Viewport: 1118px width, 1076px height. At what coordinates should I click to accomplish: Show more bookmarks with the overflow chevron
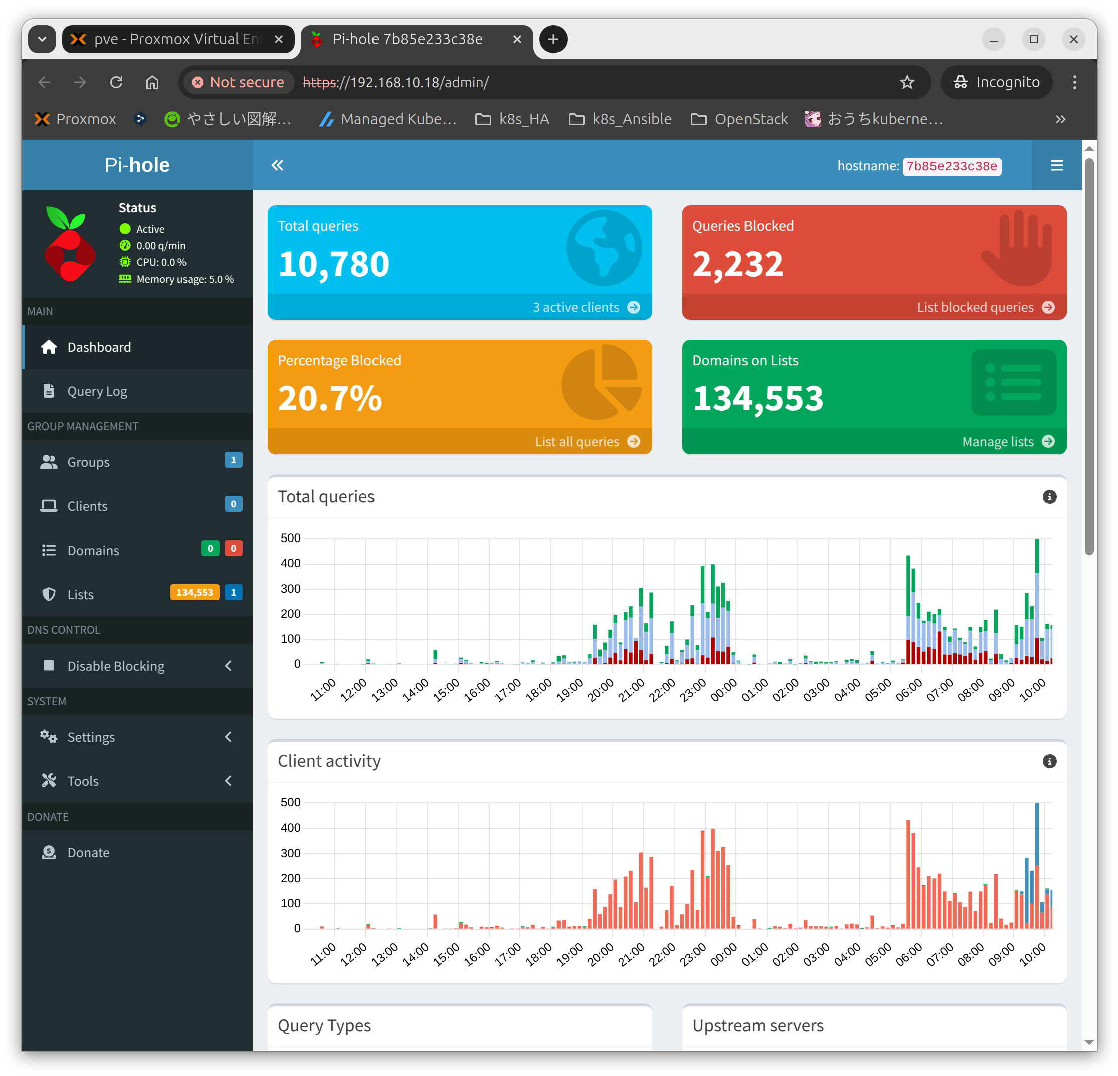[1060, 119]
